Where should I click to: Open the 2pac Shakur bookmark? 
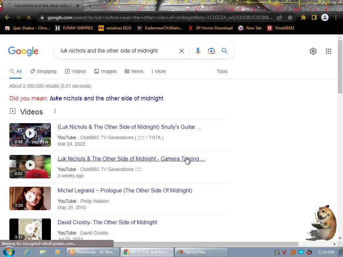[27, 28]
